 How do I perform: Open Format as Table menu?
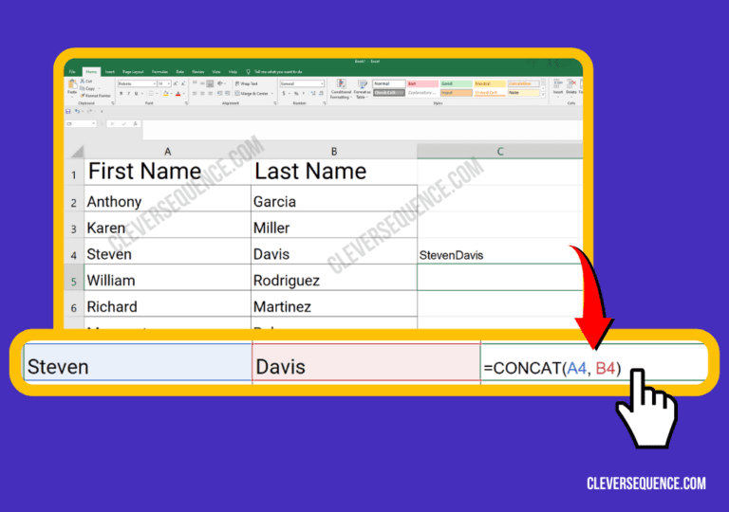[x=363, y=89]
